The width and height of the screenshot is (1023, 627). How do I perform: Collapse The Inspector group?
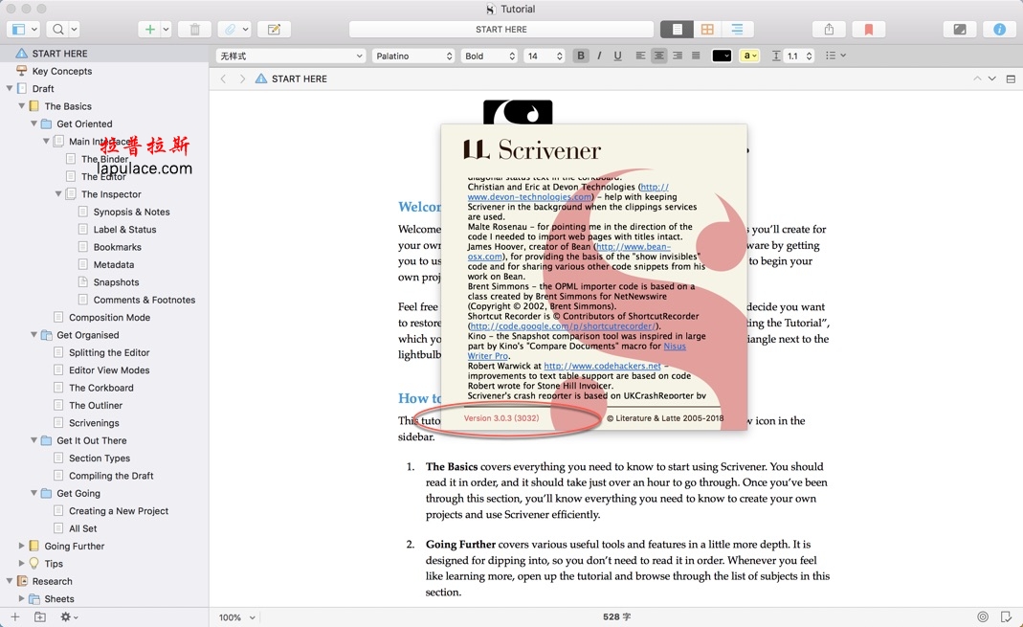58,193
